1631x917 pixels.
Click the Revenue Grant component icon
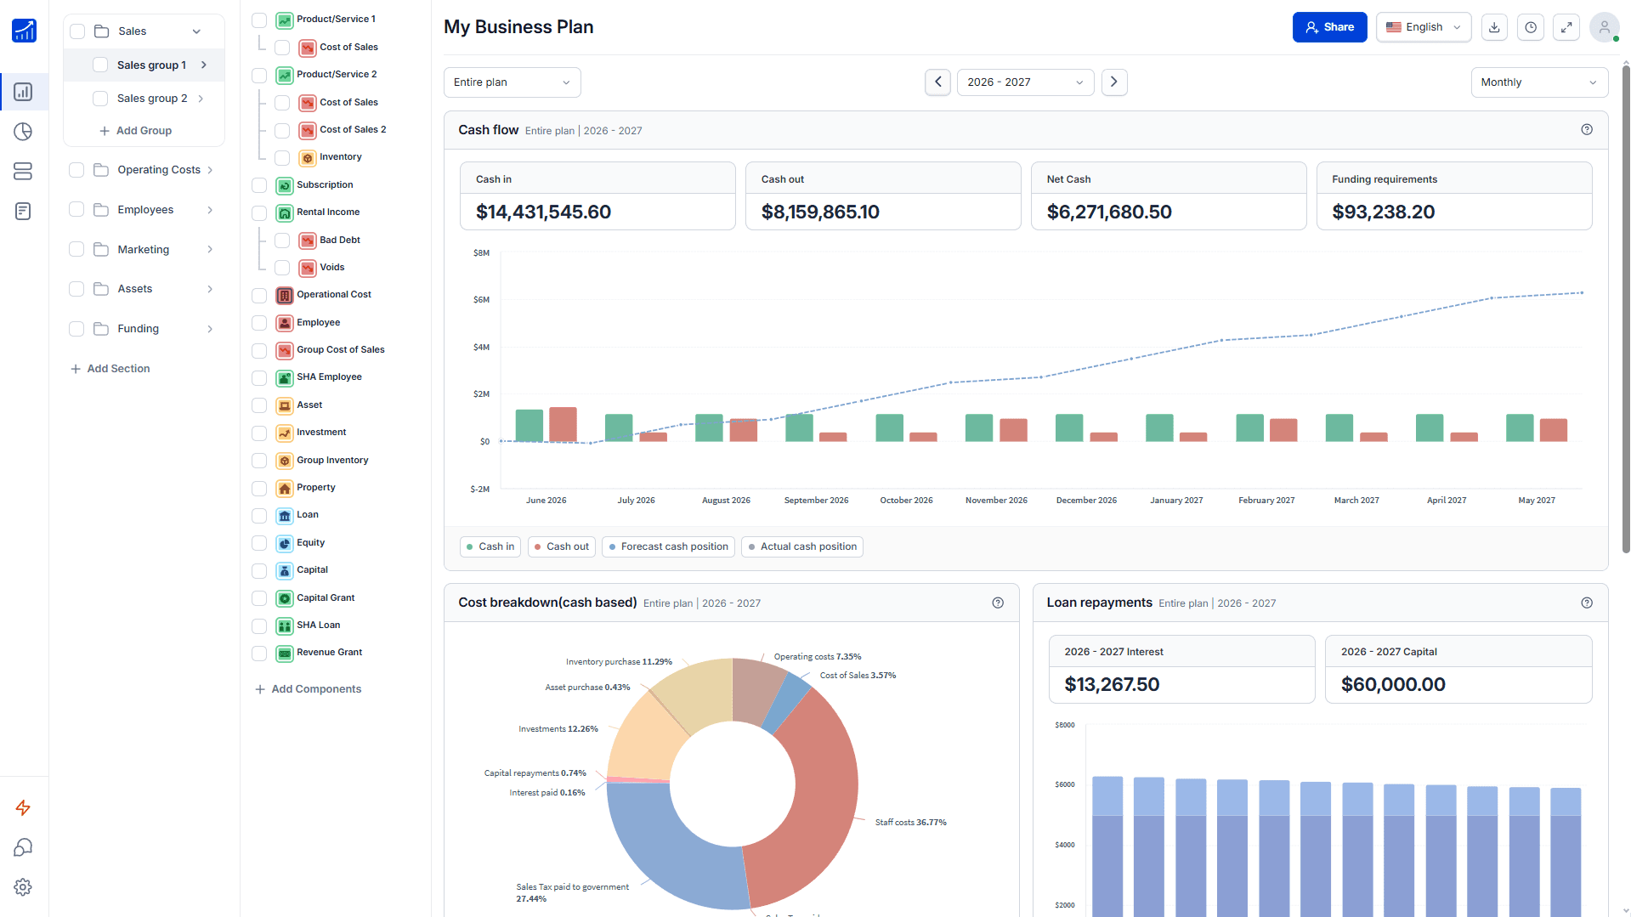click(x=285, y=653)
